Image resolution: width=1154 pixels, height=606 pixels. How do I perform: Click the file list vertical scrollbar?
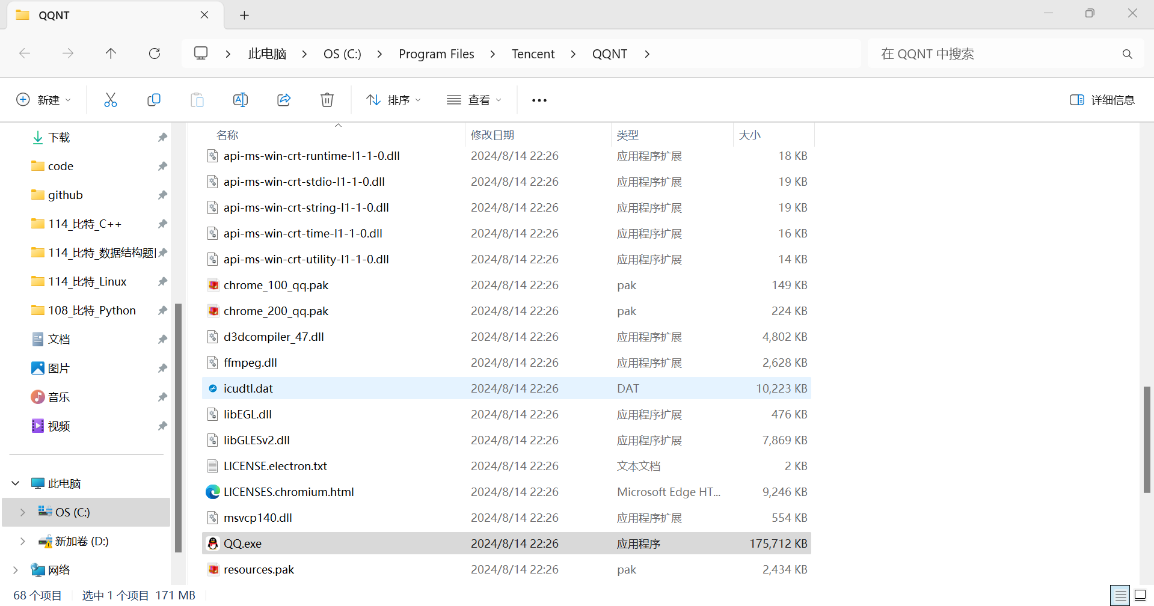1147,439
